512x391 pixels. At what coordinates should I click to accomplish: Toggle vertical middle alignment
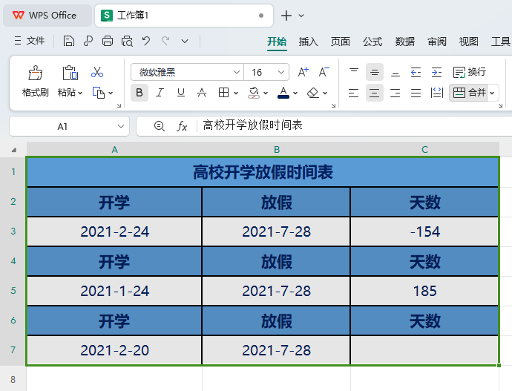[375, 72]
